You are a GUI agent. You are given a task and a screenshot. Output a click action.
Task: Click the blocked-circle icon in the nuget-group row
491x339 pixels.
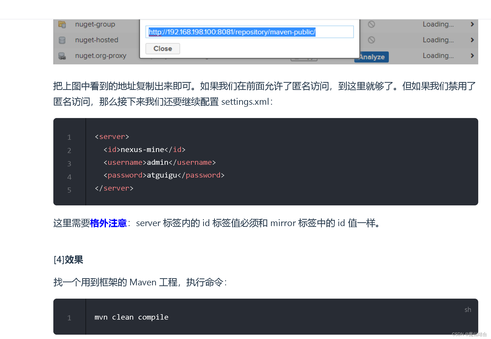(371, 24)
